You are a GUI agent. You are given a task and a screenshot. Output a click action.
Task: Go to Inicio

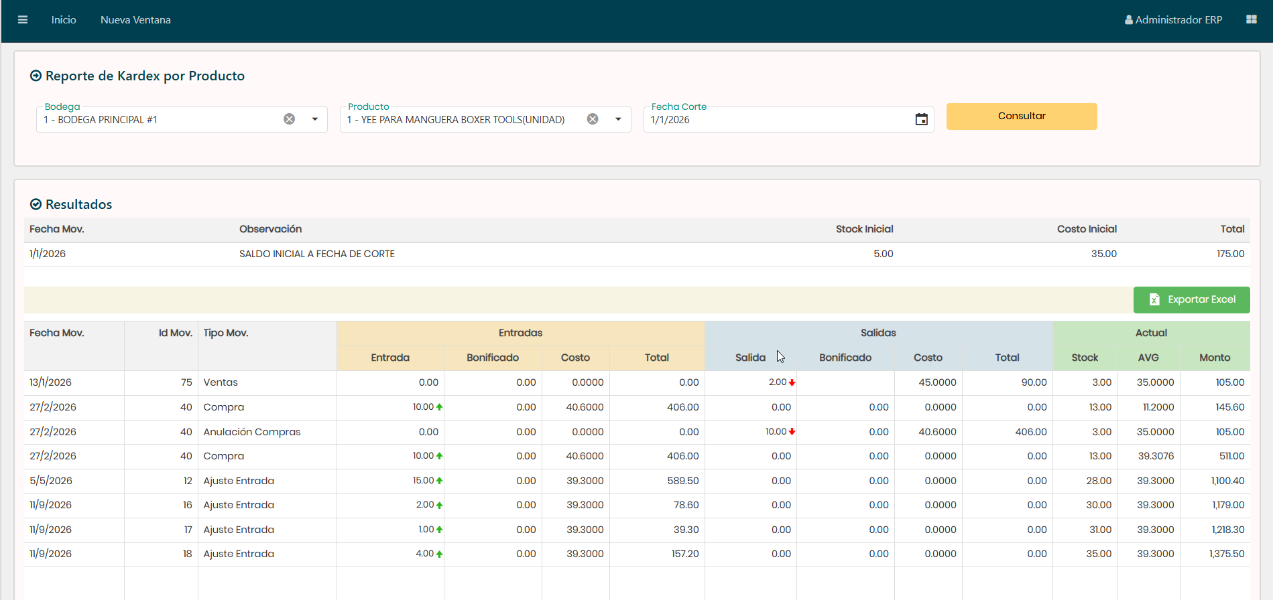point(64,20)
